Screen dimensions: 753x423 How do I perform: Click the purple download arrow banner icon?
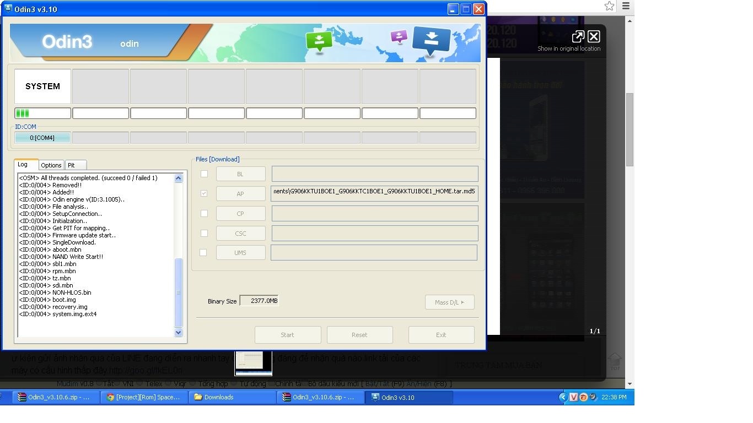(x=399, y=37)
